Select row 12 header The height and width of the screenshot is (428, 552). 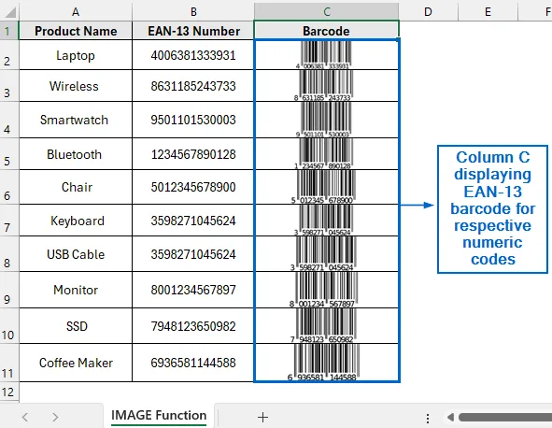pos(9,392)
